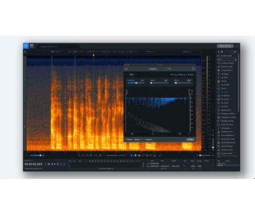The height and width of the screenshot is (215, 255).
Task: Open the Ambience Match module
Action: 227,63
